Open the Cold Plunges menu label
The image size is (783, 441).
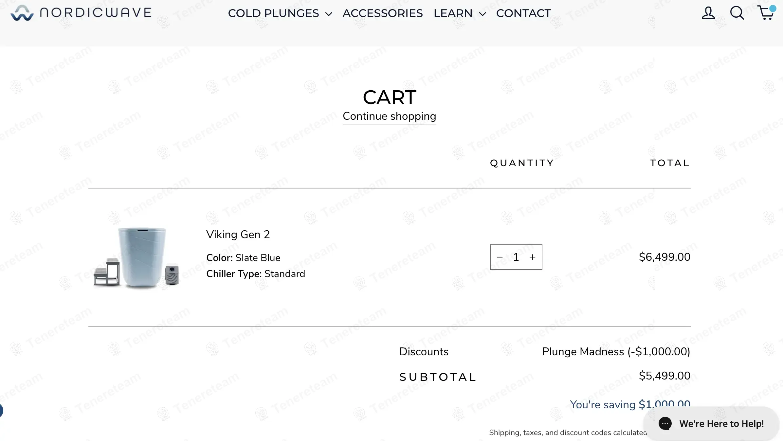(273, 13)
